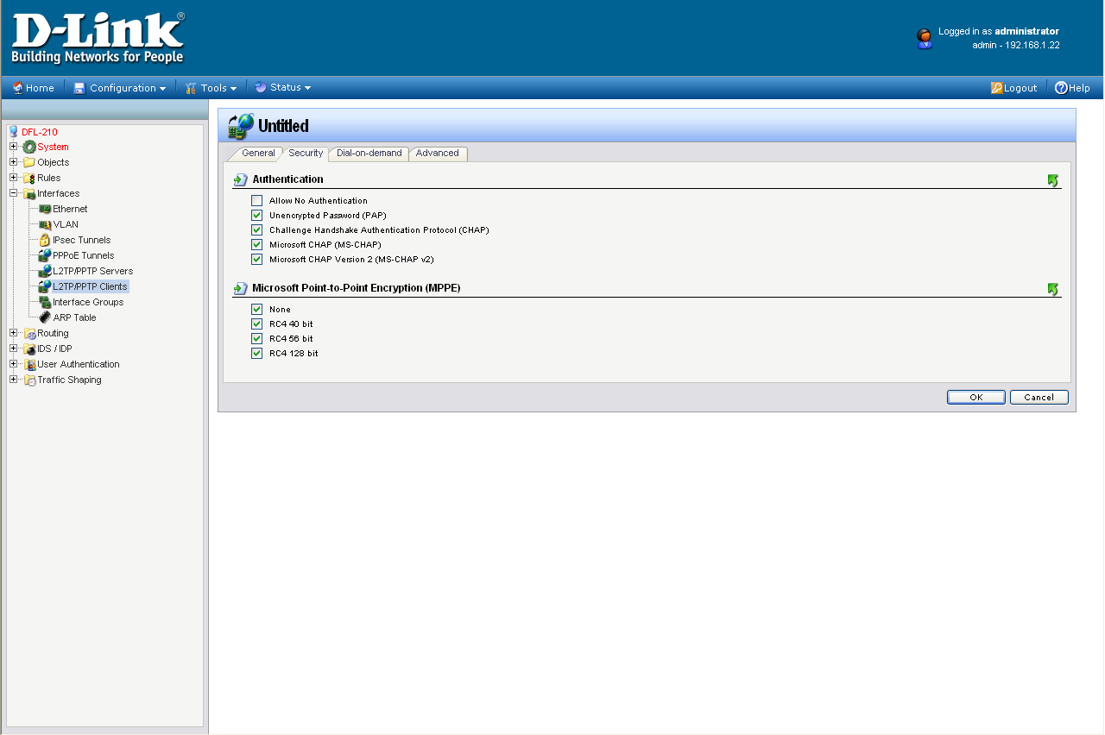The image size is (1105, 735).
Task: Open the Configuration dropdown menu
Action: coord(119,88)
